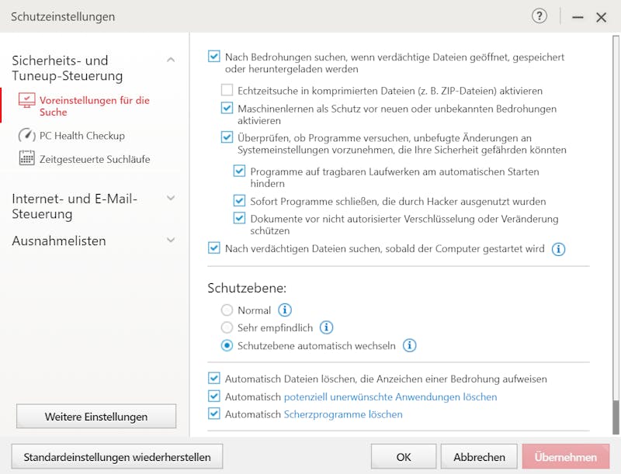Toggle Programme auf tragbaren Laufwerken checkbox

(x=239, y=171)
